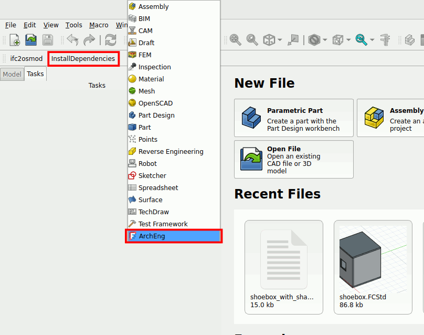Image resolution: width=424 pixels, height=335 pixels.
Task: Open the Macro menu
Action: click(x=99, y=25)
